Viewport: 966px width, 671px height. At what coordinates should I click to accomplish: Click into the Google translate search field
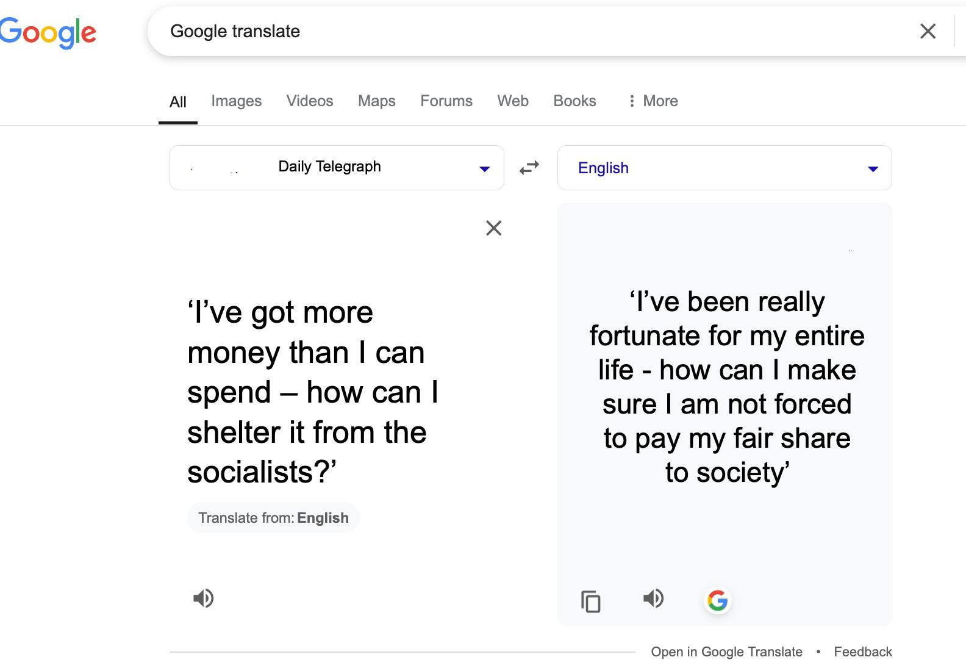537,31
